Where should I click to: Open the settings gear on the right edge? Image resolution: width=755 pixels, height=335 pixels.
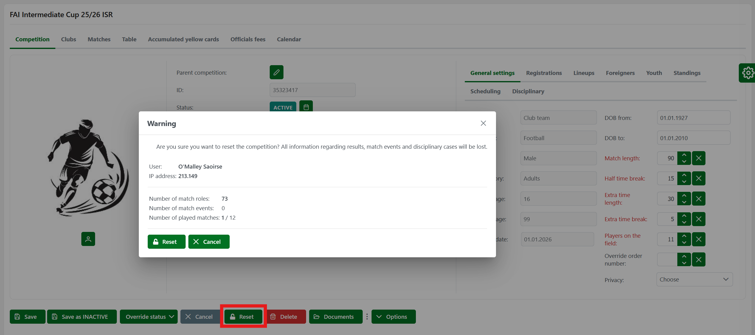coord(748,73)
